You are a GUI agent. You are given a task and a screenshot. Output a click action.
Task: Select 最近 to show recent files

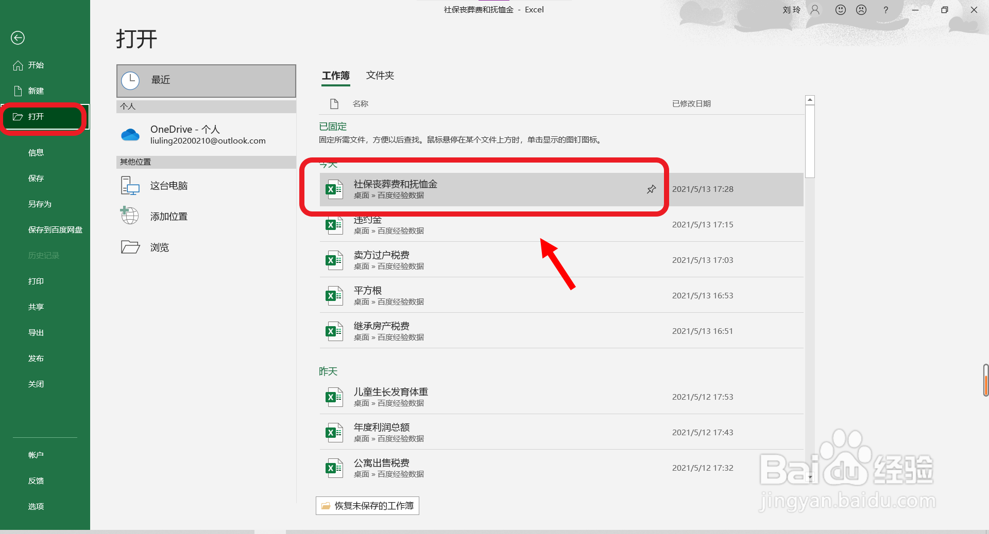(160, 80)
